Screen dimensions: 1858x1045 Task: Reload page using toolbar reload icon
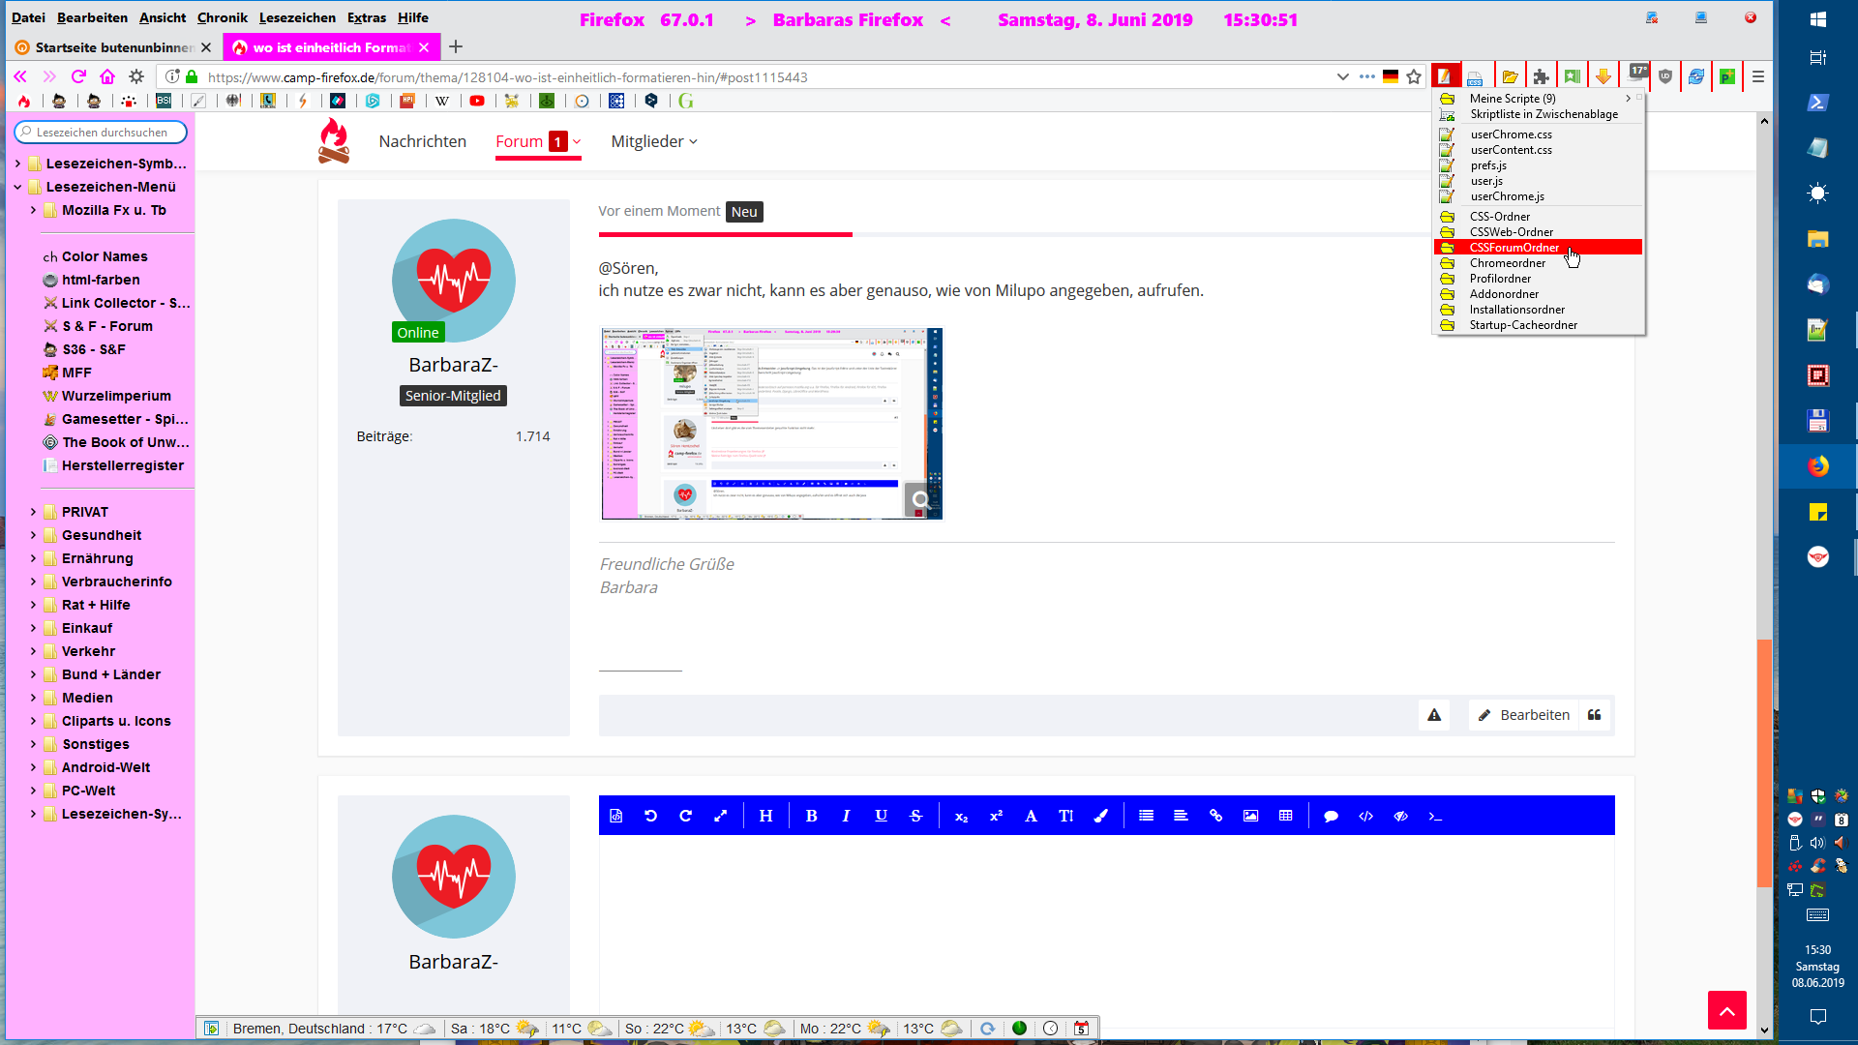78,76
